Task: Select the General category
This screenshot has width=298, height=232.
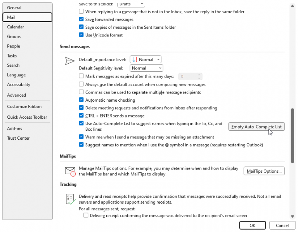Action: 28,8
